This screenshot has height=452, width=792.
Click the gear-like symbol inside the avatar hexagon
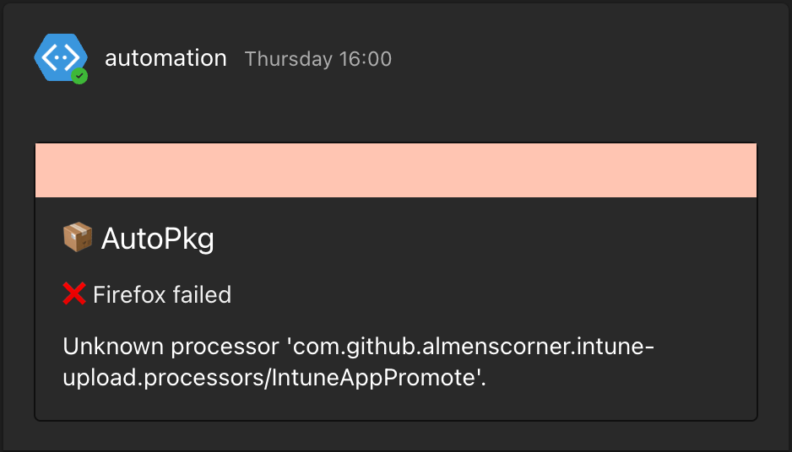click(x=59, y=56)
